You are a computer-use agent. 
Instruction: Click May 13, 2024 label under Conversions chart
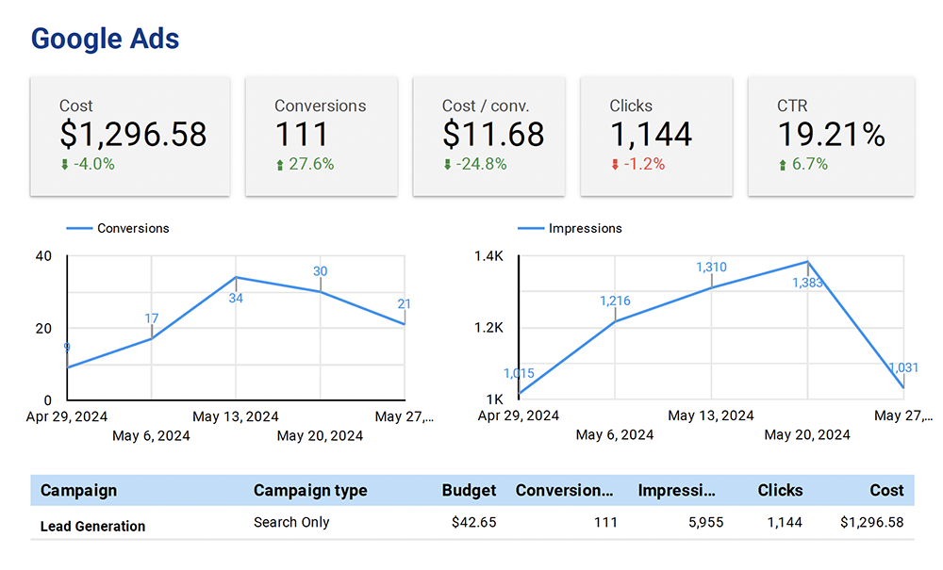coord(236,416)
